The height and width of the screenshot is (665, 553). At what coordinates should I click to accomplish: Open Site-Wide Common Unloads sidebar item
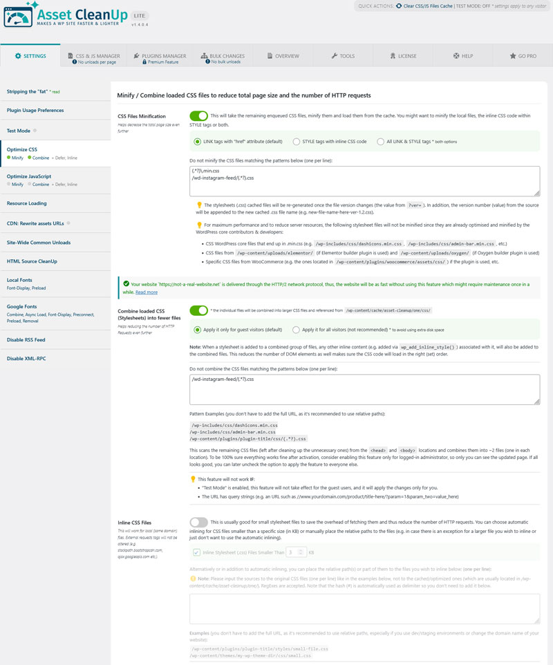55,243
